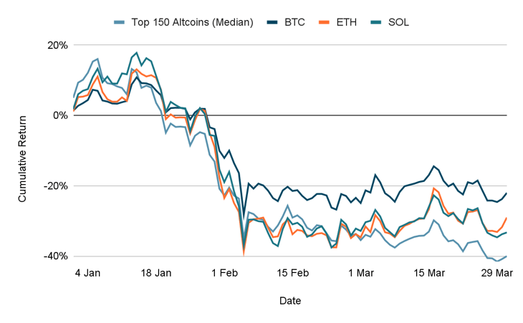Click the 4 Jan date label

[x=88, y=273]
